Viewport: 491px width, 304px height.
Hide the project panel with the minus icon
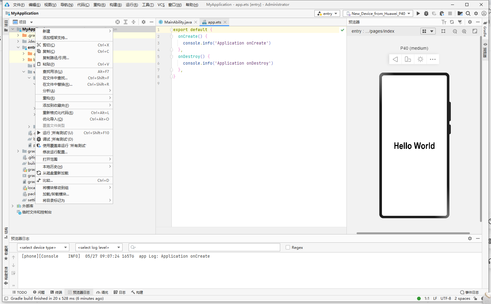[x=152, y=22]
